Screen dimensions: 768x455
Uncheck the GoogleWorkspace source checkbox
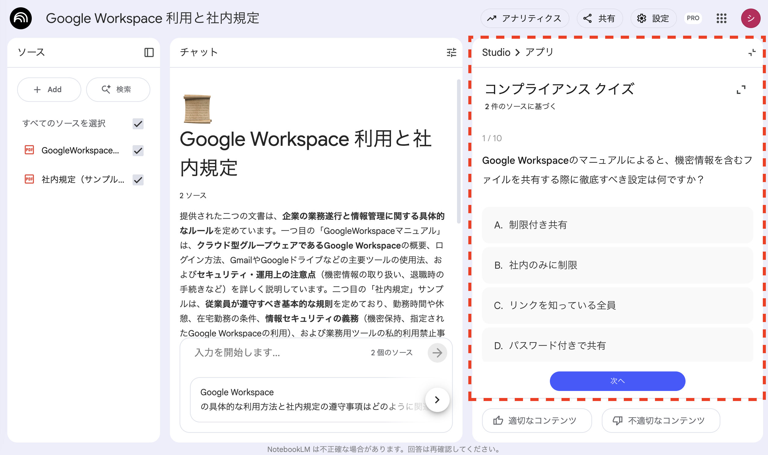pos(138,151)
